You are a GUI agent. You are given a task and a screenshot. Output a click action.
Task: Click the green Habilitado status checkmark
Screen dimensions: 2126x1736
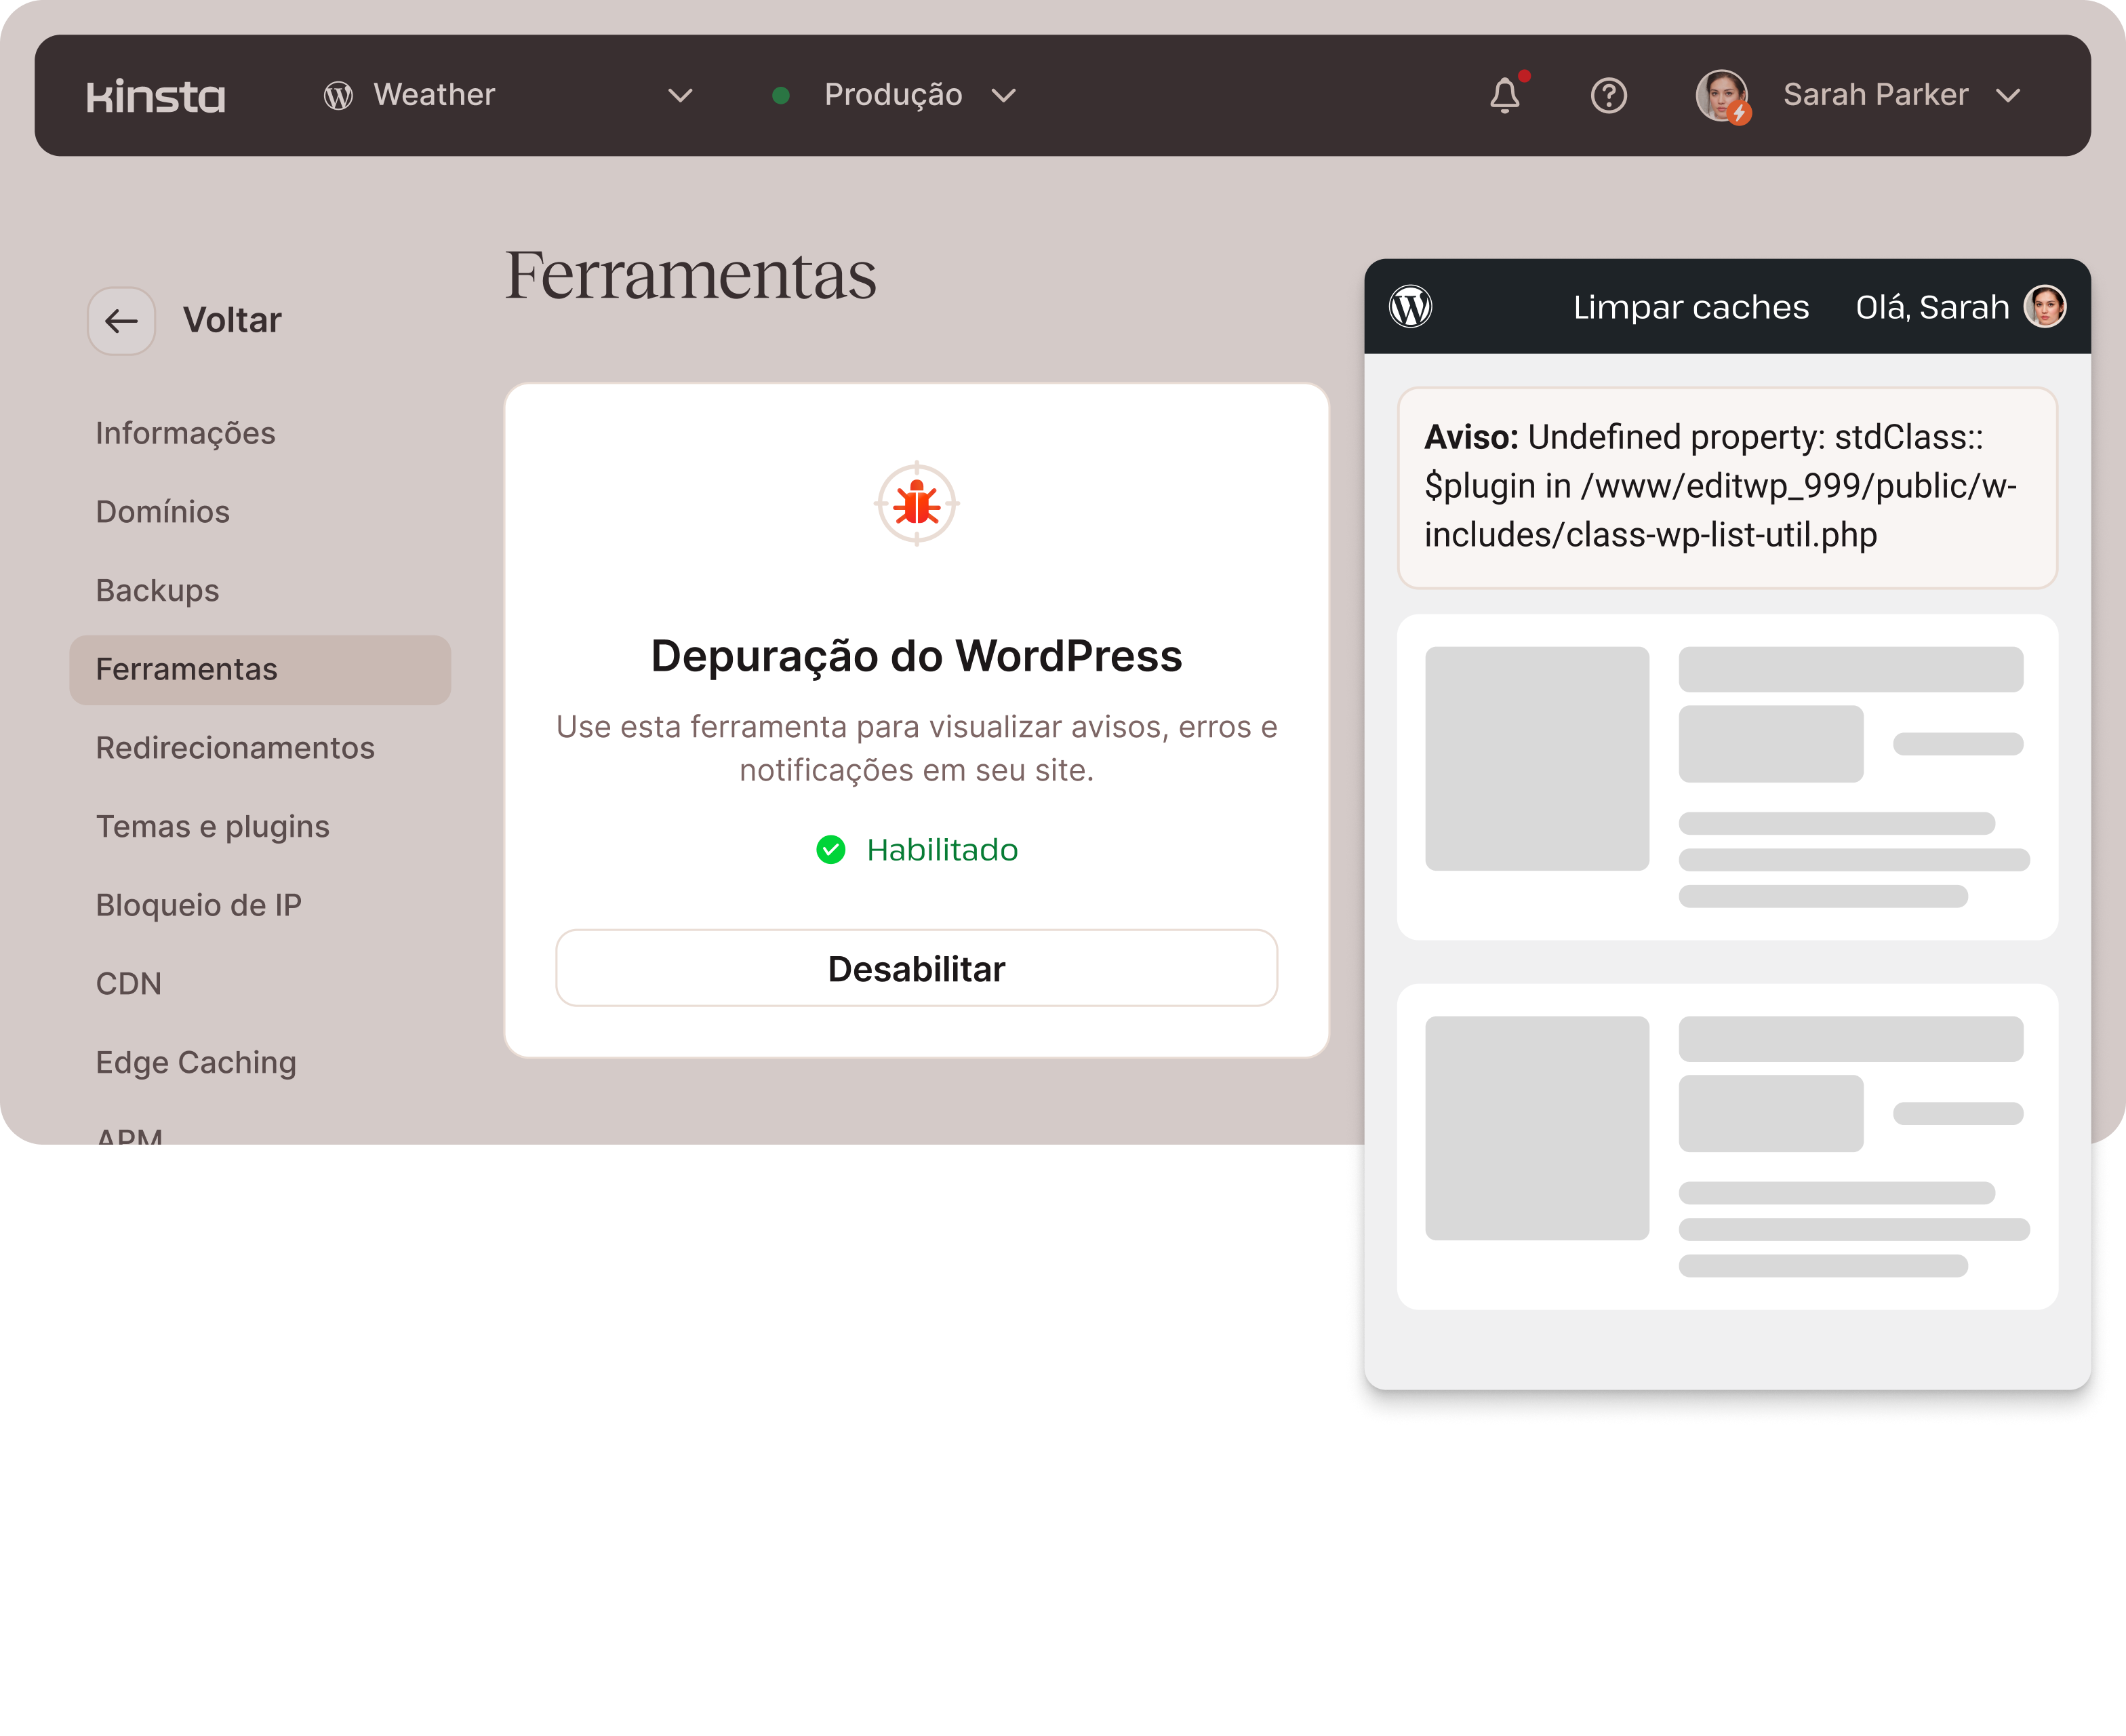pos(830,850)
